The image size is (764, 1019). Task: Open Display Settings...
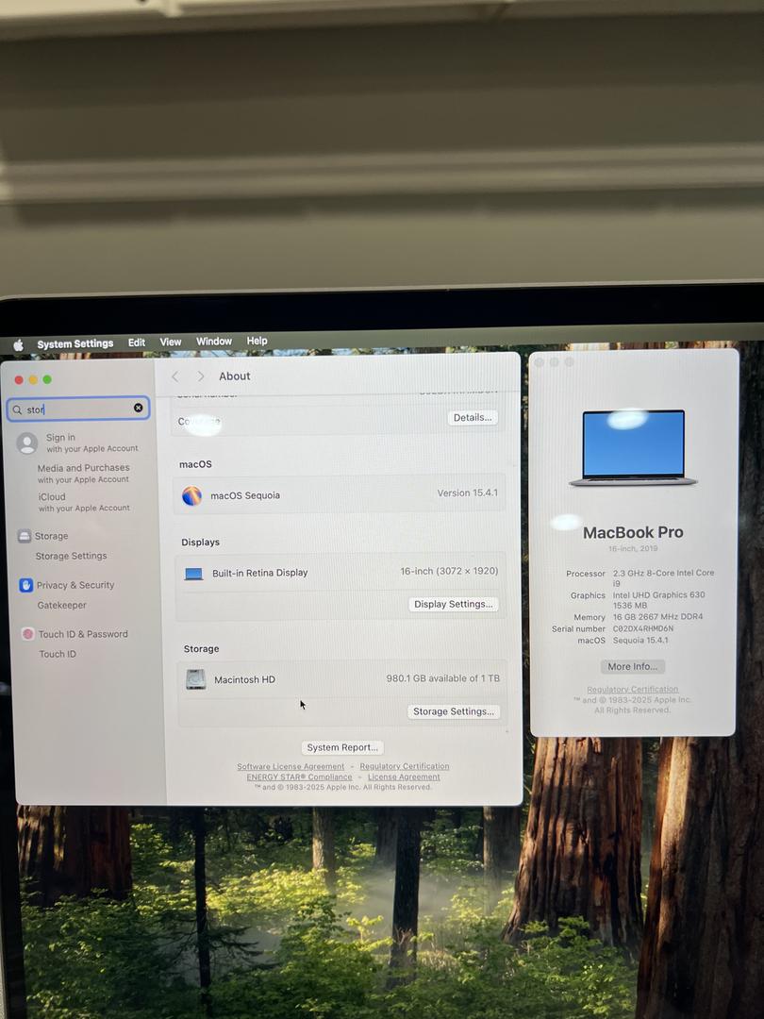click(x=454, y=604)
